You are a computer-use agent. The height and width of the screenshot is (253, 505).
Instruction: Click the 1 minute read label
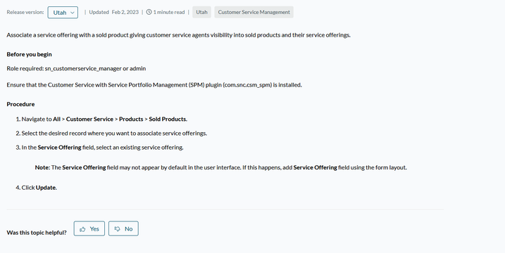[x=169, y=12]
